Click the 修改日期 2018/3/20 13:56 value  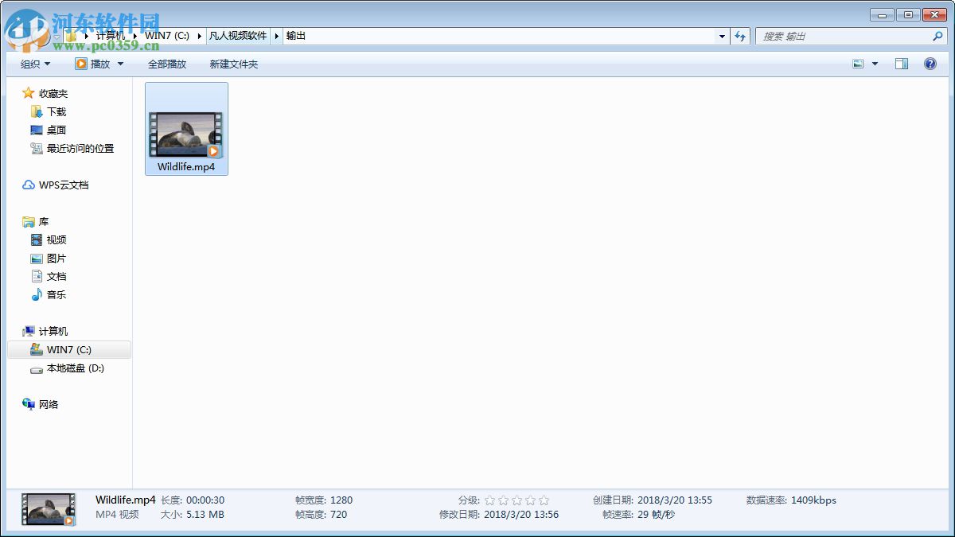(x=521, y=515)
